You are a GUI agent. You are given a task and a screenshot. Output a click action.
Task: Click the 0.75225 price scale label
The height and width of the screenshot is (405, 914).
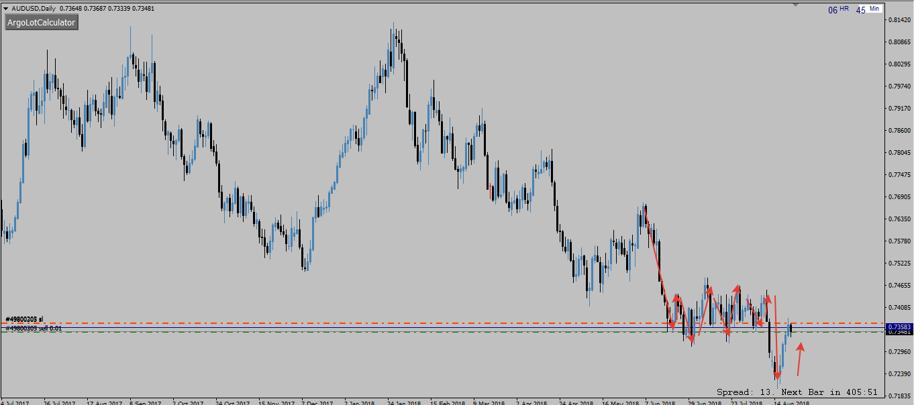pos(899,264)
